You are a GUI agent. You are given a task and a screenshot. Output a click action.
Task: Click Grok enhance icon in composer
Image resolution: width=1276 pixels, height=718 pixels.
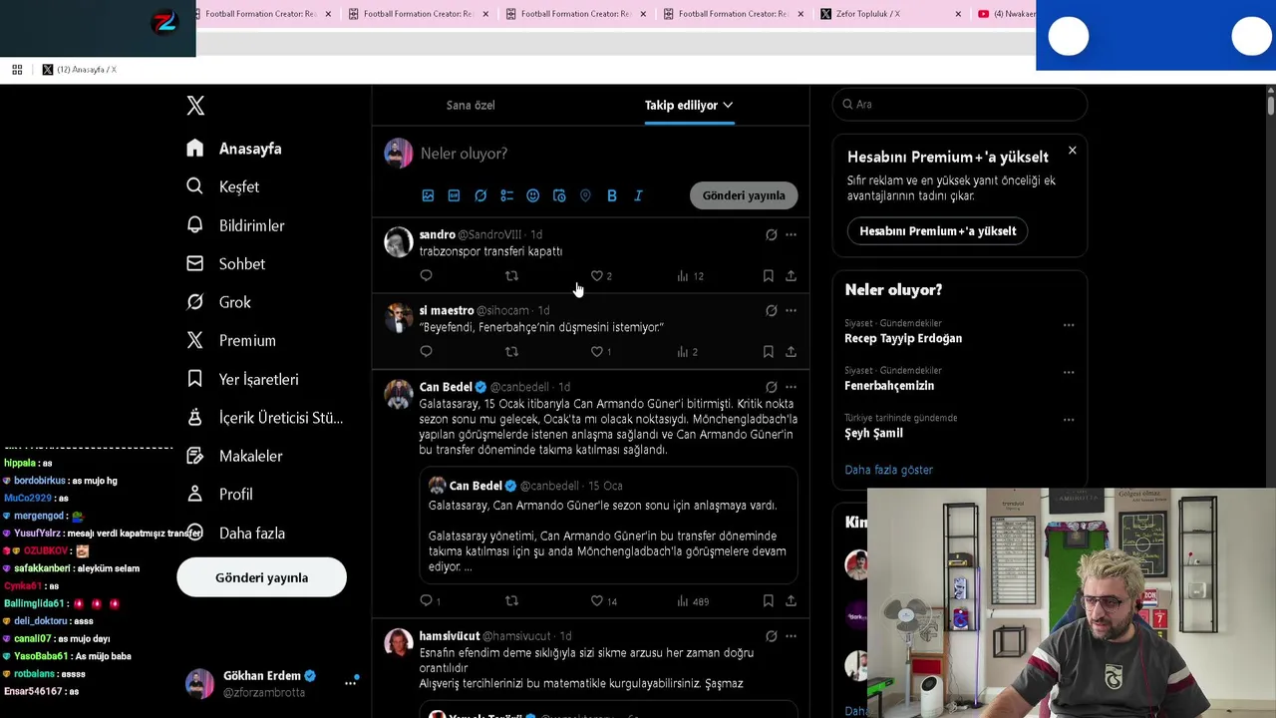click(480, 195)
